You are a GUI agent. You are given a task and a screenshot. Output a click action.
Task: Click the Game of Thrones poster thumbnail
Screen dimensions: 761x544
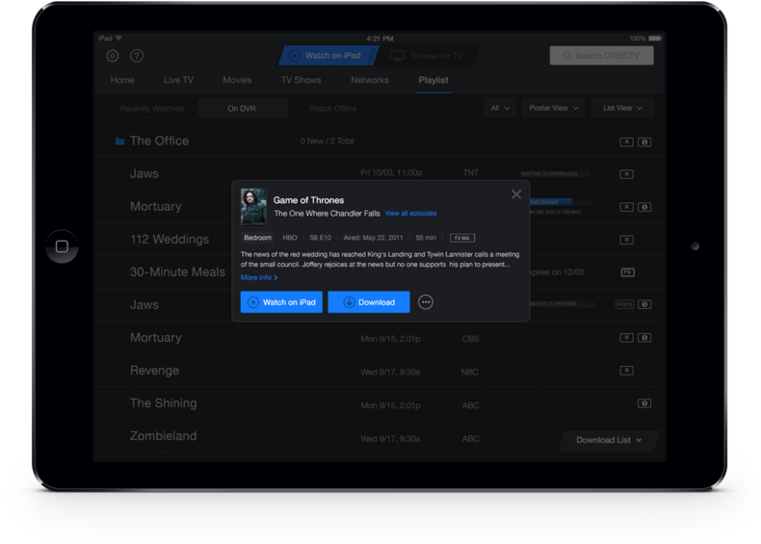coord(254,207)
